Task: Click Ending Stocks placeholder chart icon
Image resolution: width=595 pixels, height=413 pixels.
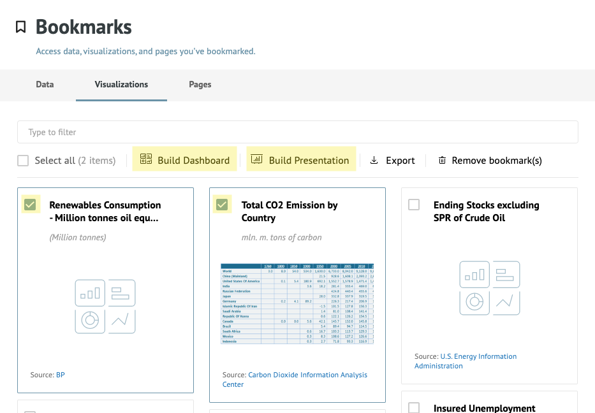Action: [489, 288]
